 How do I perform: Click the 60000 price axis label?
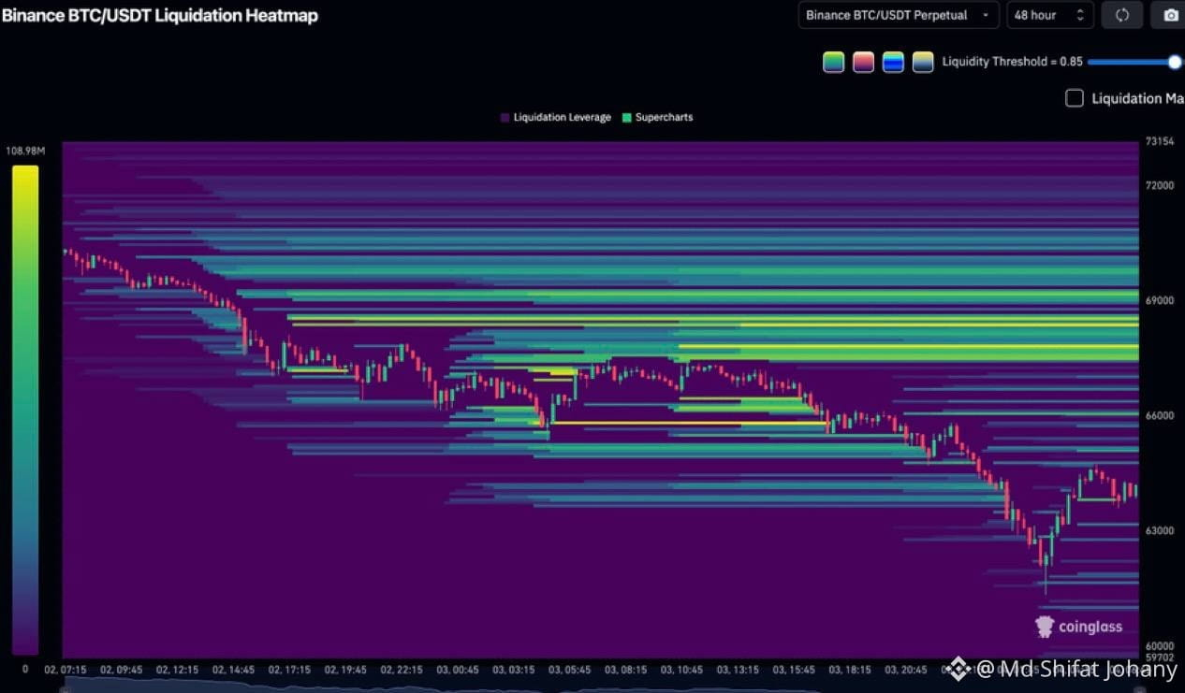point(1159,646)
